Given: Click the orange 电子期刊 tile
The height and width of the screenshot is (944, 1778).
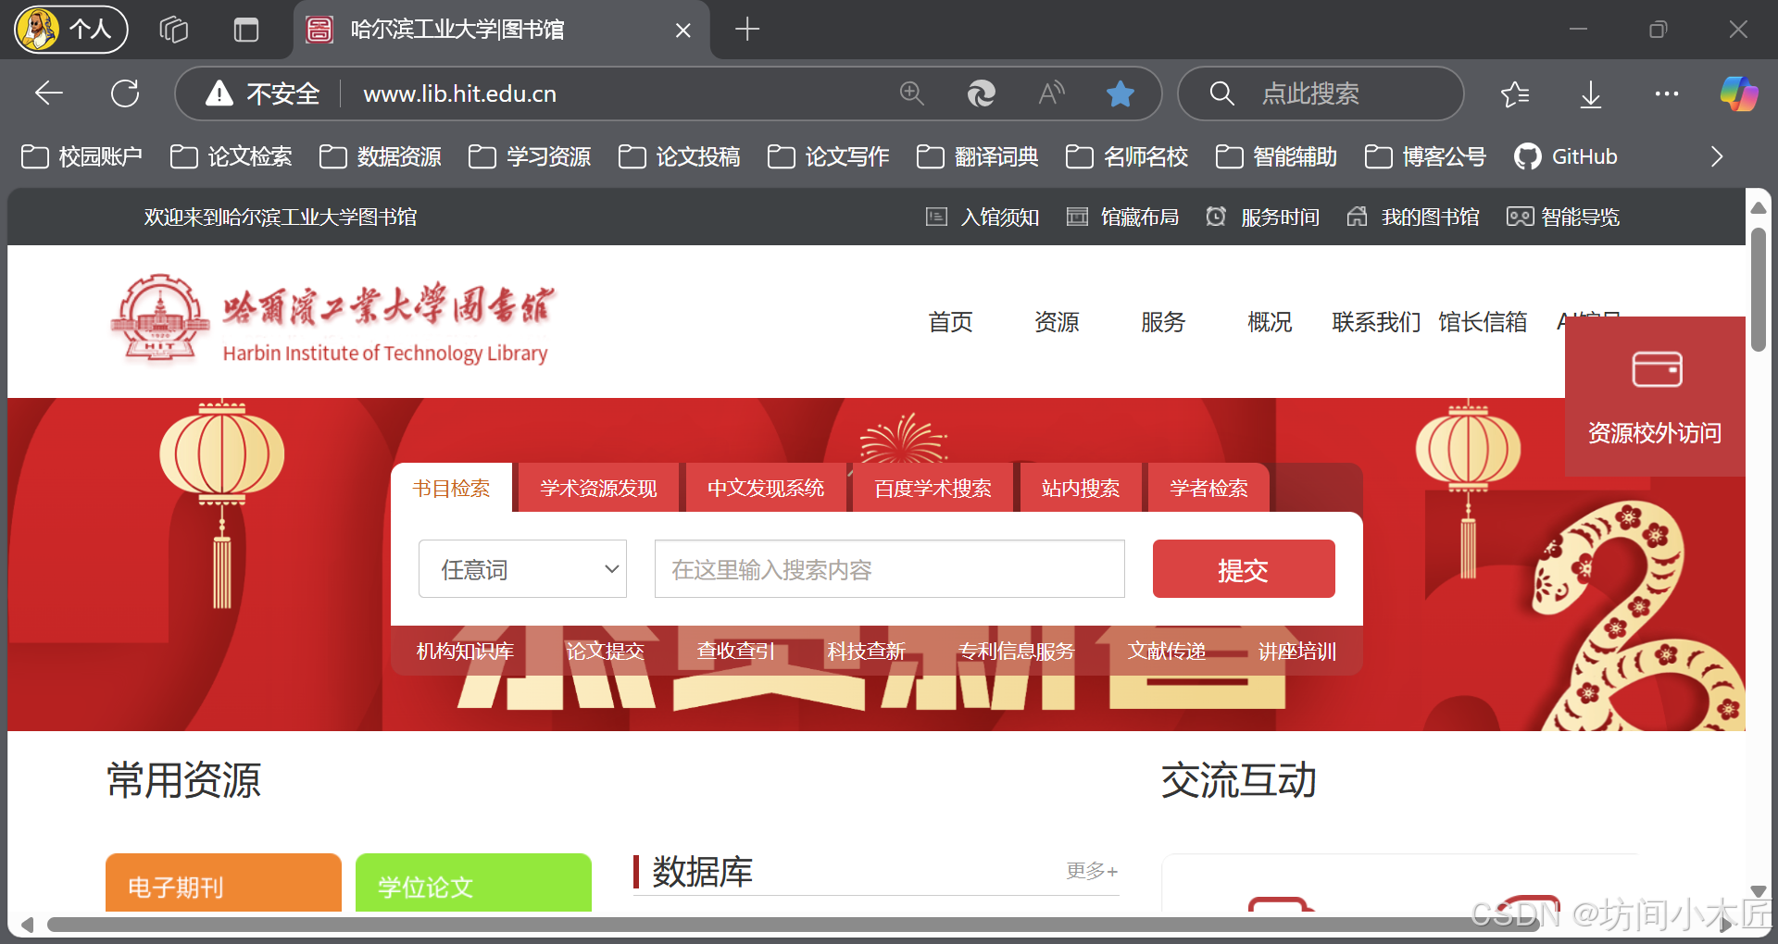Looking at the screenshot, I should (x=223, y=883).
